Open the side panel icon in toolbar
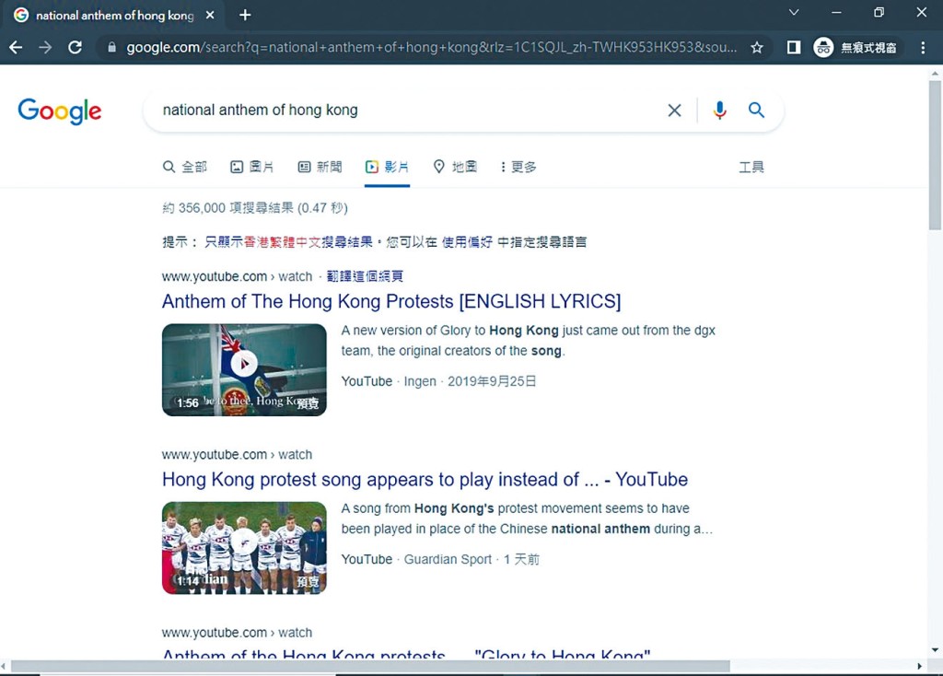The height and width of the screenshot is (676, 943). 794,48
